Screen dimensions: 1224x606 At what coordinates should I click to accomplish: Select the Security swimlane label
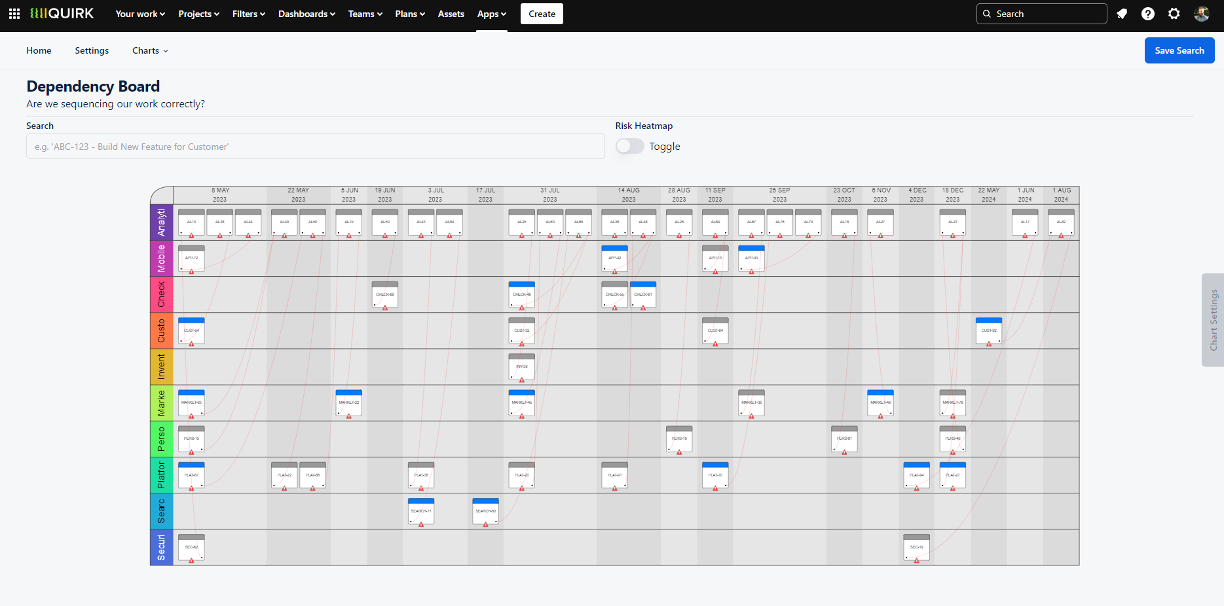[162, 547]
